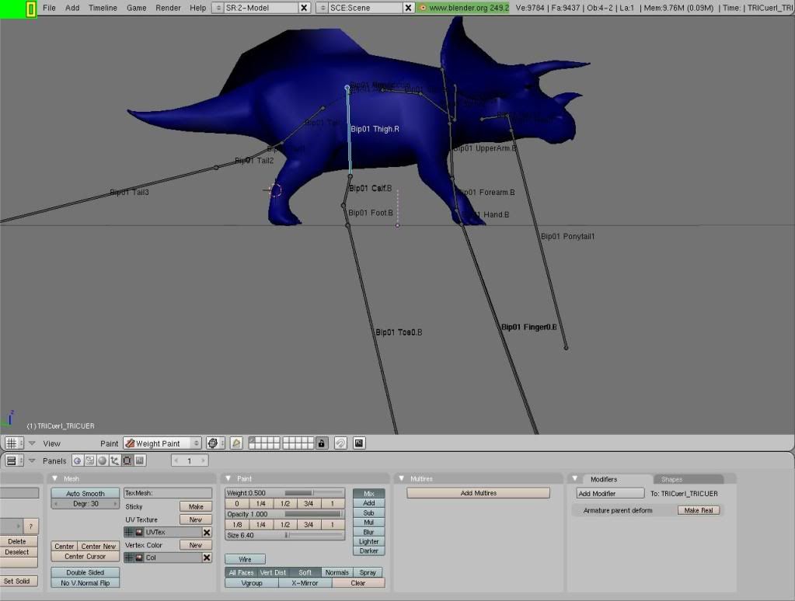This screenshot has width=795, height=601.
Task: Click the TexMesh input field
Action: (x=168, y=493)
